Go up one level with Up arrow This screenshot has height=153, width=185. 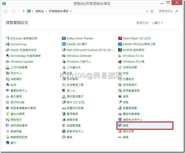click(24, 11)
